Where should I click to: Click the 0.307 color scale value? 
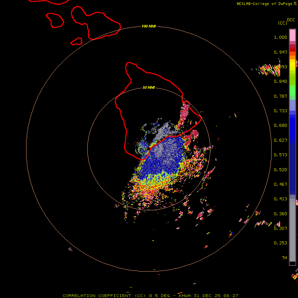(x=280, y=228)
